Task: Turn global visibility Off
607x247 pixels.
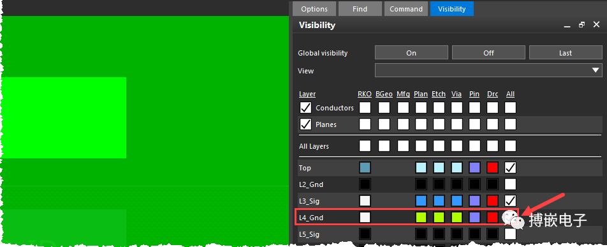Action: click(488, 53)
